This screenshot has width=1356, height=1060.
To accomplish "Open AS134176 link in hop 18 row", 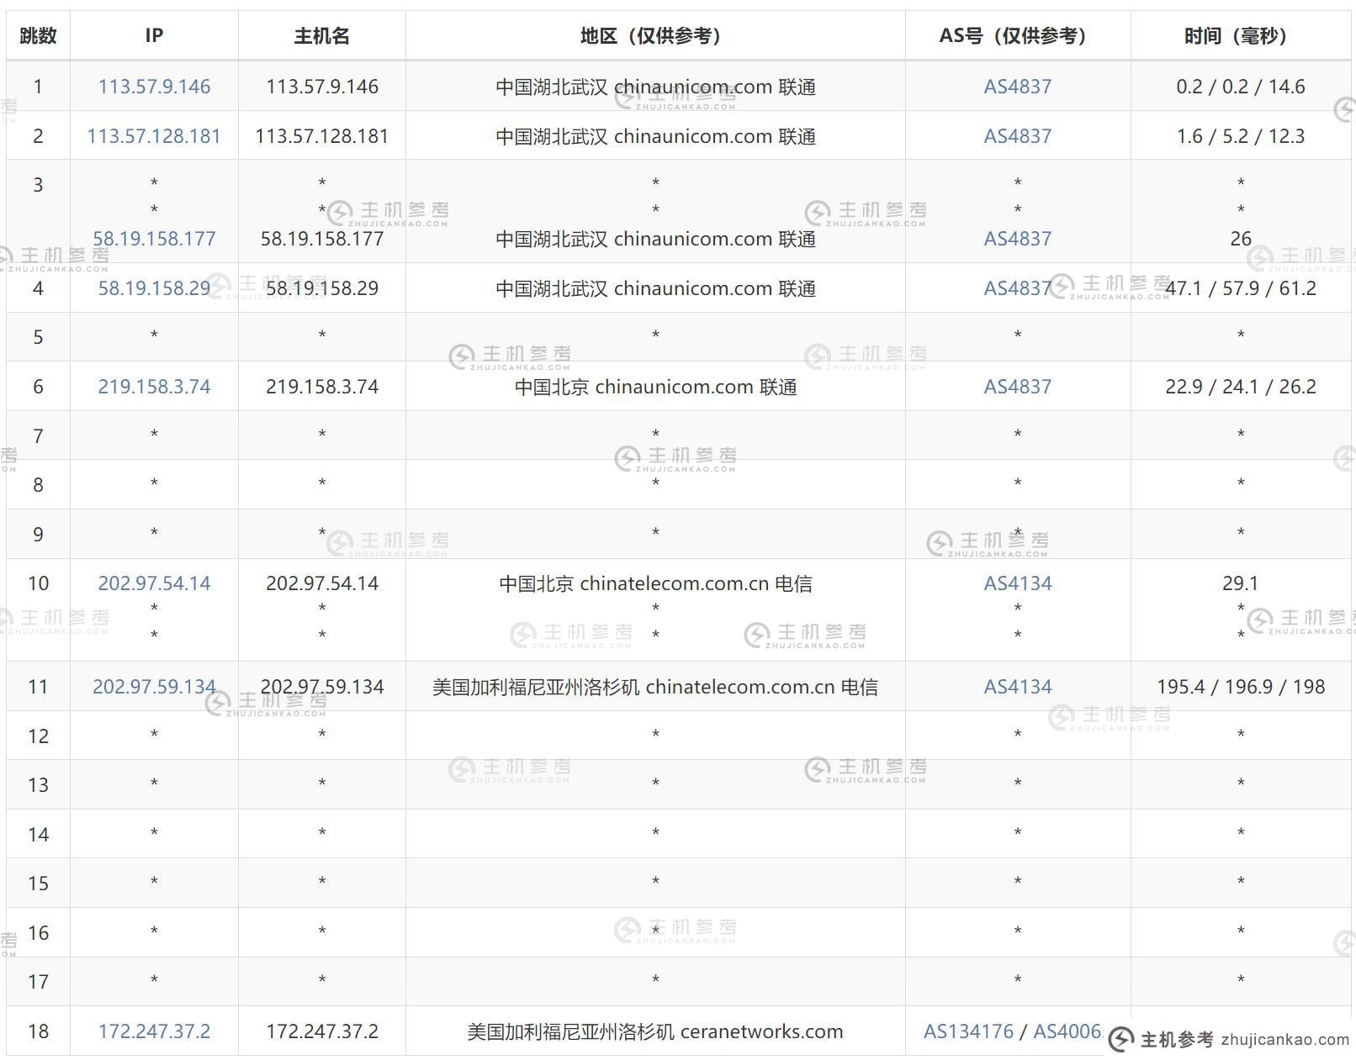I will [x=968, y=1031].
